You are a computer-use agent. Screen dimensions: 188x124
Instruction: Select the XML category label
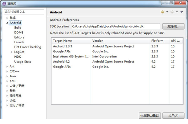pos(13,81)
